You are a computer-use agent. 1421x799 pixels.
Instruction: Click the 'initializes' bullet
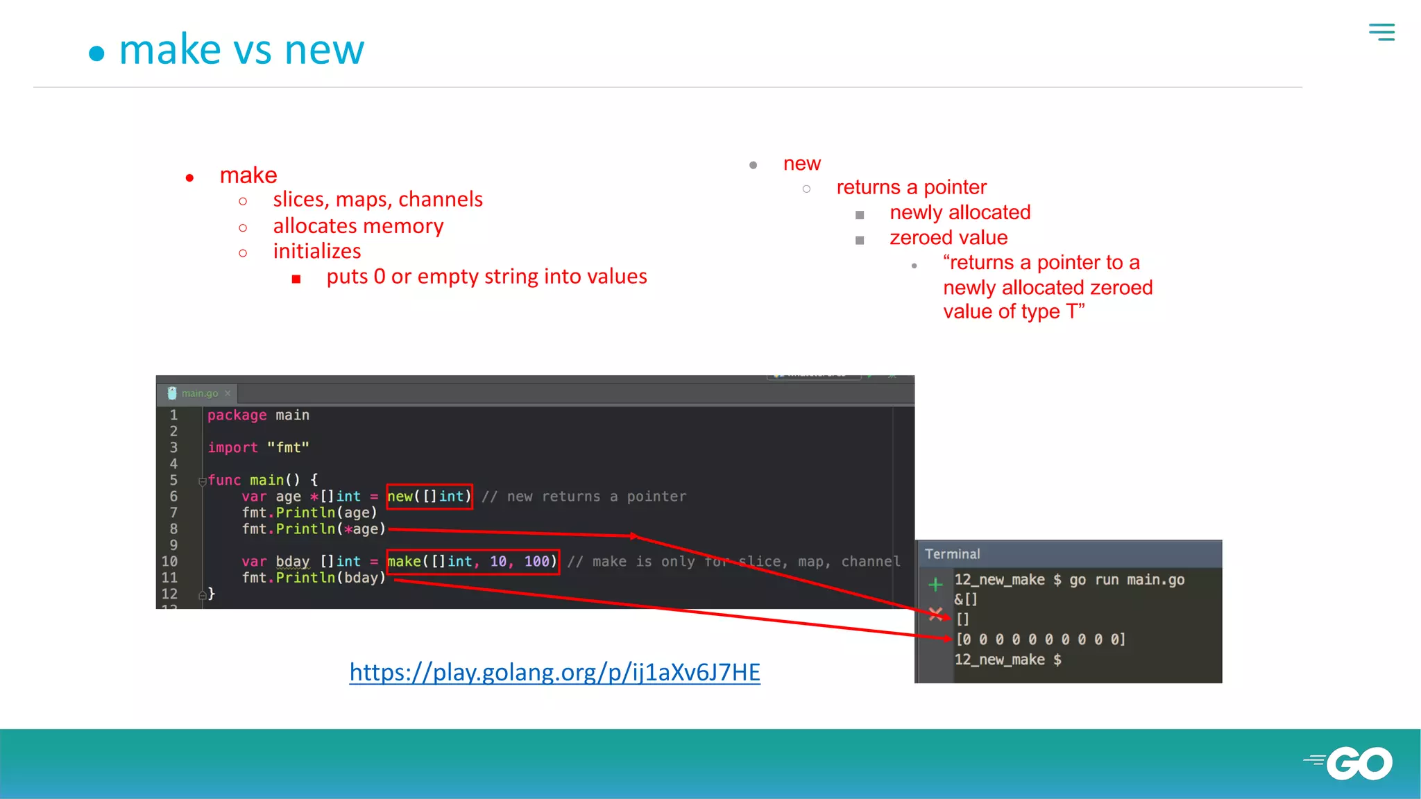pos(317,251)
